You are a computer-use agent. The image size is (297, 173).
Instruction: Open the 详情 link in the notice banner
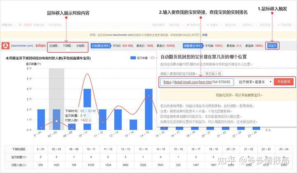[205, 35]
